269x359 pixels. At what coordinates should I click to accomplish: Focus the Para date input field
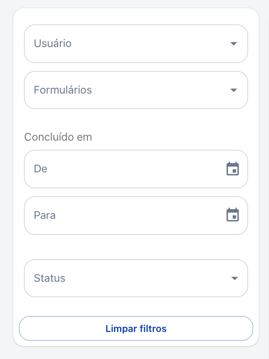tap(136, 215)
